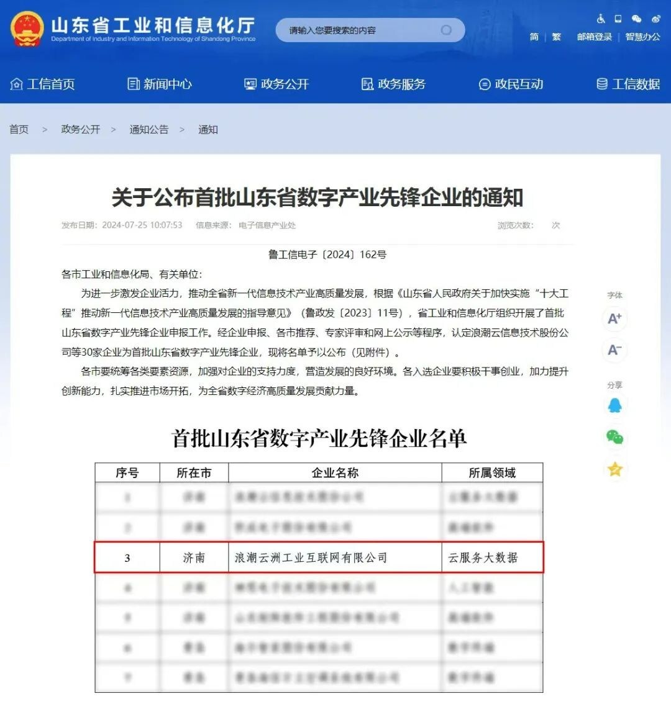Click the 通知公告 breadcrumb link
671x709 pixels.
click(x=148, y=129)
